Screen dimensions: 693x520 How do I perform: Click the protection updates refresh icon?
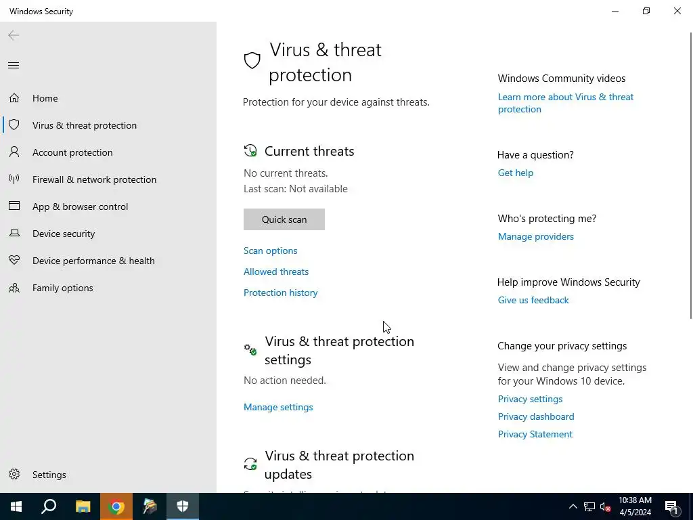click(x=250, y=464)
